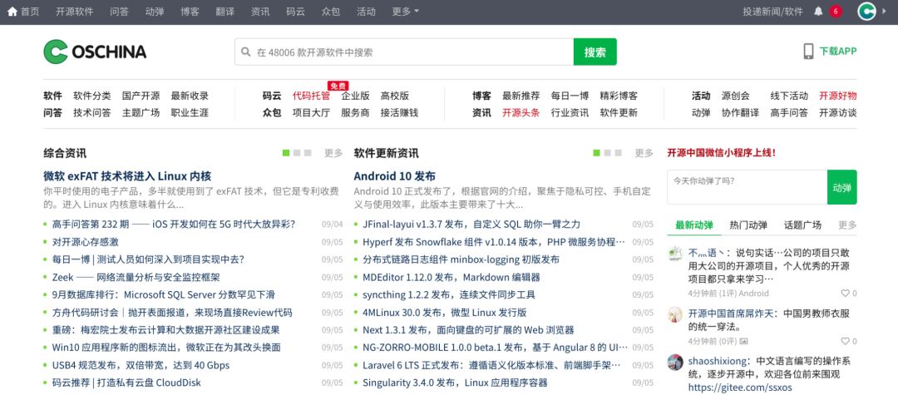
Task: Click the red badge showing 6
Action: [x=836, y=12]
